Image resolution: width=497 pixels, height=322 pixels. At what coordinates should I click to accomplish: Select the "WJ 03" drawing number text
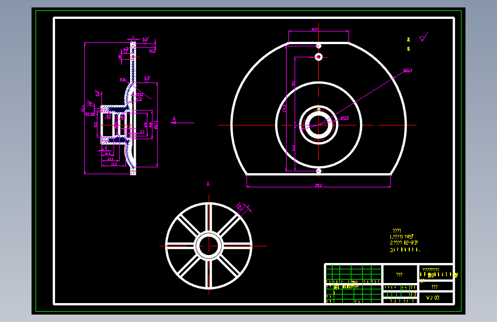(433, 297)
